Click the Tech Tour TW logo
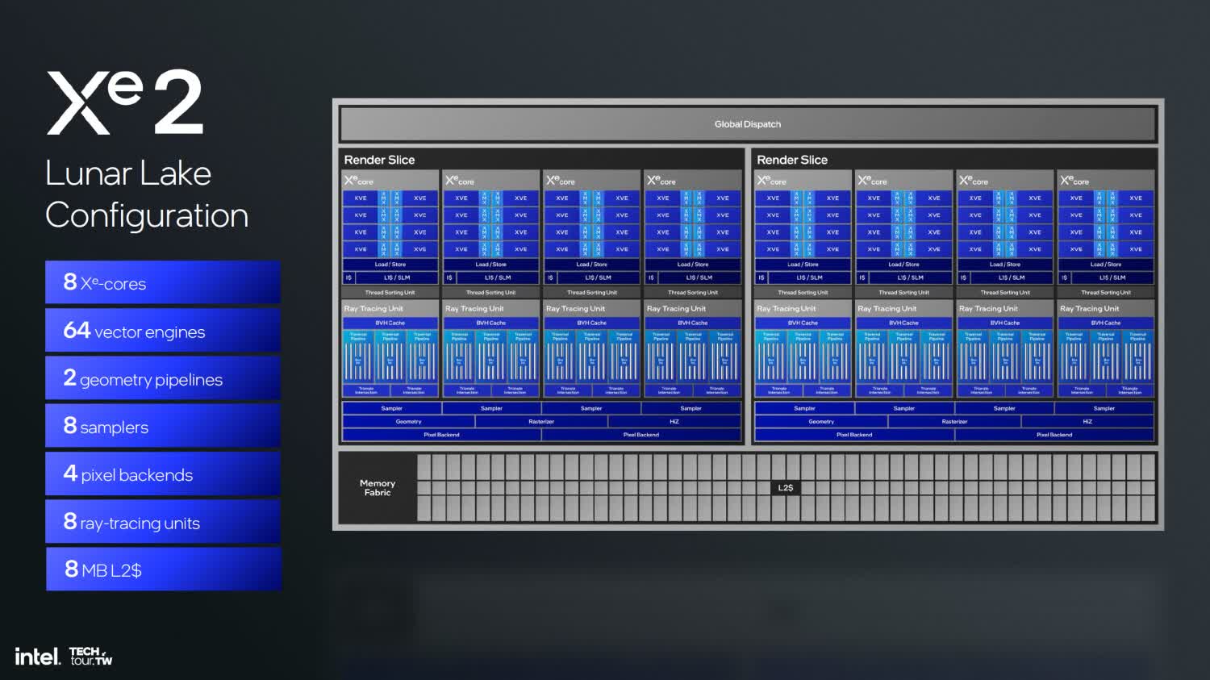Screen dimensions: 1210x680 click(x=90, y=657)
